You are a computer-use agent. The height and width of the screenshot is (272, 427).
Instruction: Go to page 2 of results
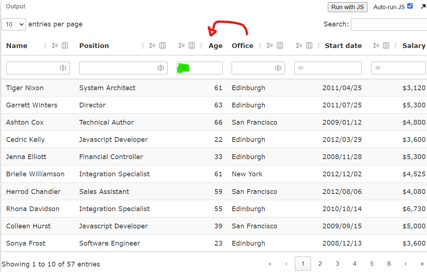coord(320,264)
